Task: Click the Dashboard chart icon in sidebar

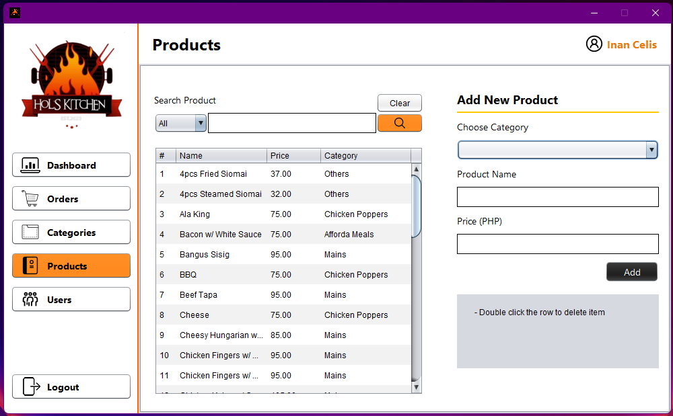Action: tap(30, 165)
